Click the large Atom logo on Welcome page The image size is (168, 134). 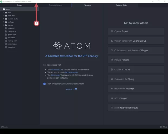click(x=72, y=46)
